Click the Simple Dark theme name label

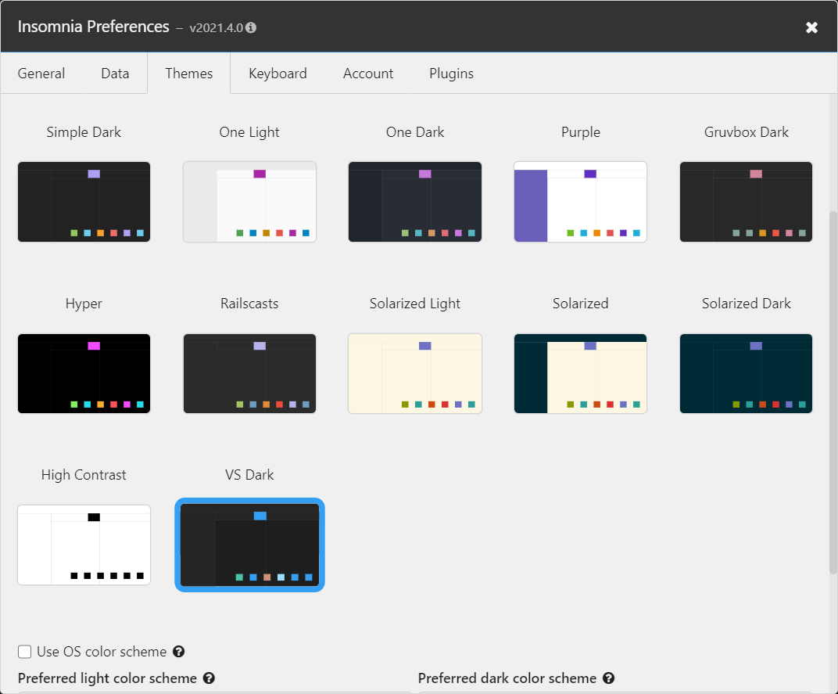point(84,132)
